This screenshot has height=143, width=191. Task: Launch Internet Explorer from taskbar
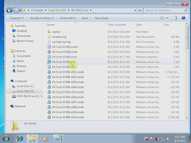(20, 139)
